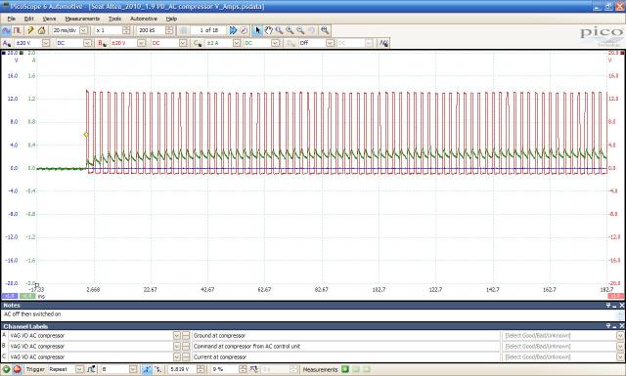The height and width of the screenshot is (376, 626).
Task: Switch to Scope mode icon
Action: [6, 30]
